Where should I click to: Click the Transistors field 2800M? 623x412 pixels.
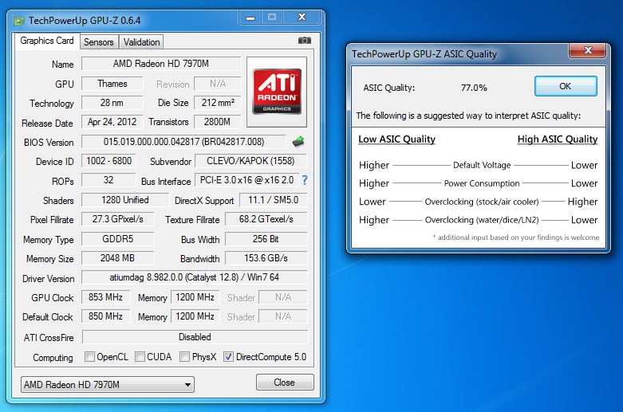pyautogui.click(x=217, y=122)
